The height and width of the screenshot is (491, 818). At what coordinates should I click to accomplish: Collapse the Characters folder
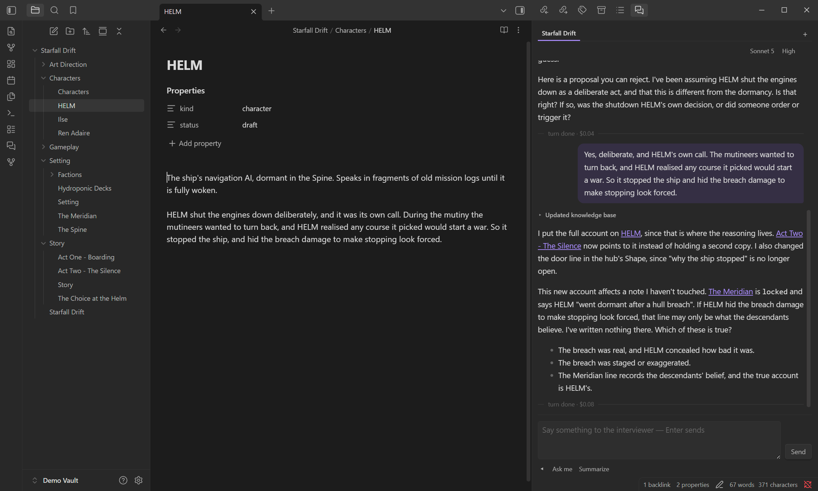pyautogui.click(x=43, y=78)
